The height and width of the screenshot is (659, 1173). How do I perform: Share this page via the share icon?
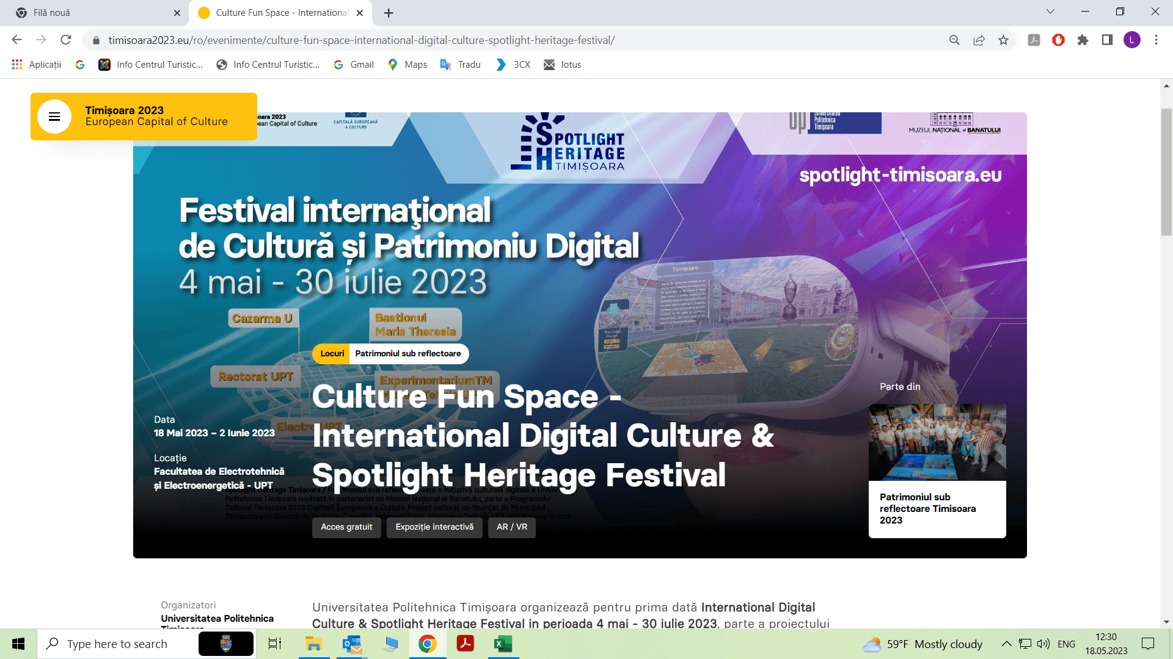[979, 40]
